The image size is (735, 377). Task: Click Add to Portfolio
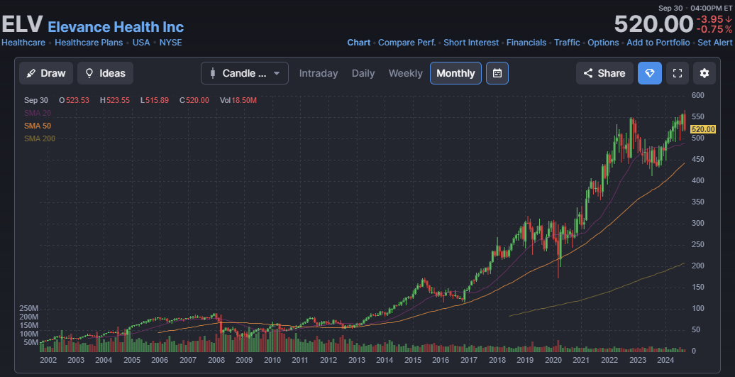point(658,42)
